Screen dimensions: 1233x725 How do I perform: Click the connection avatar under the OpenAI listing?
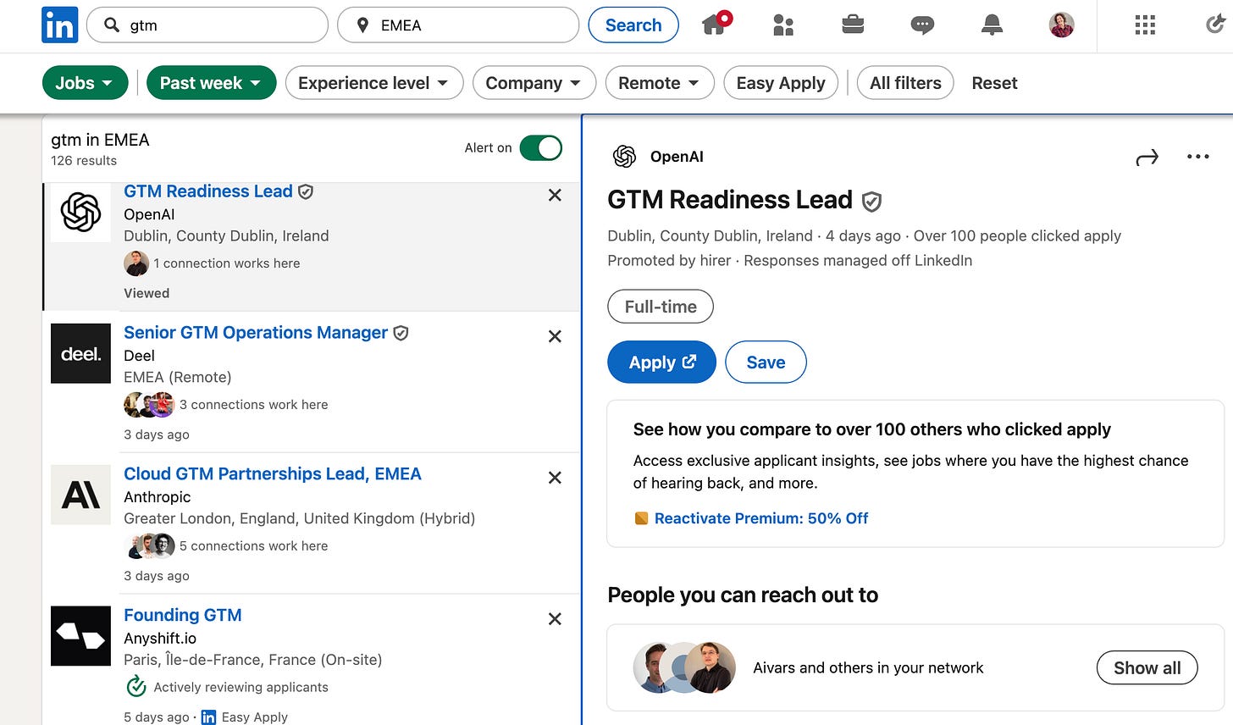(x=136, y=263)
